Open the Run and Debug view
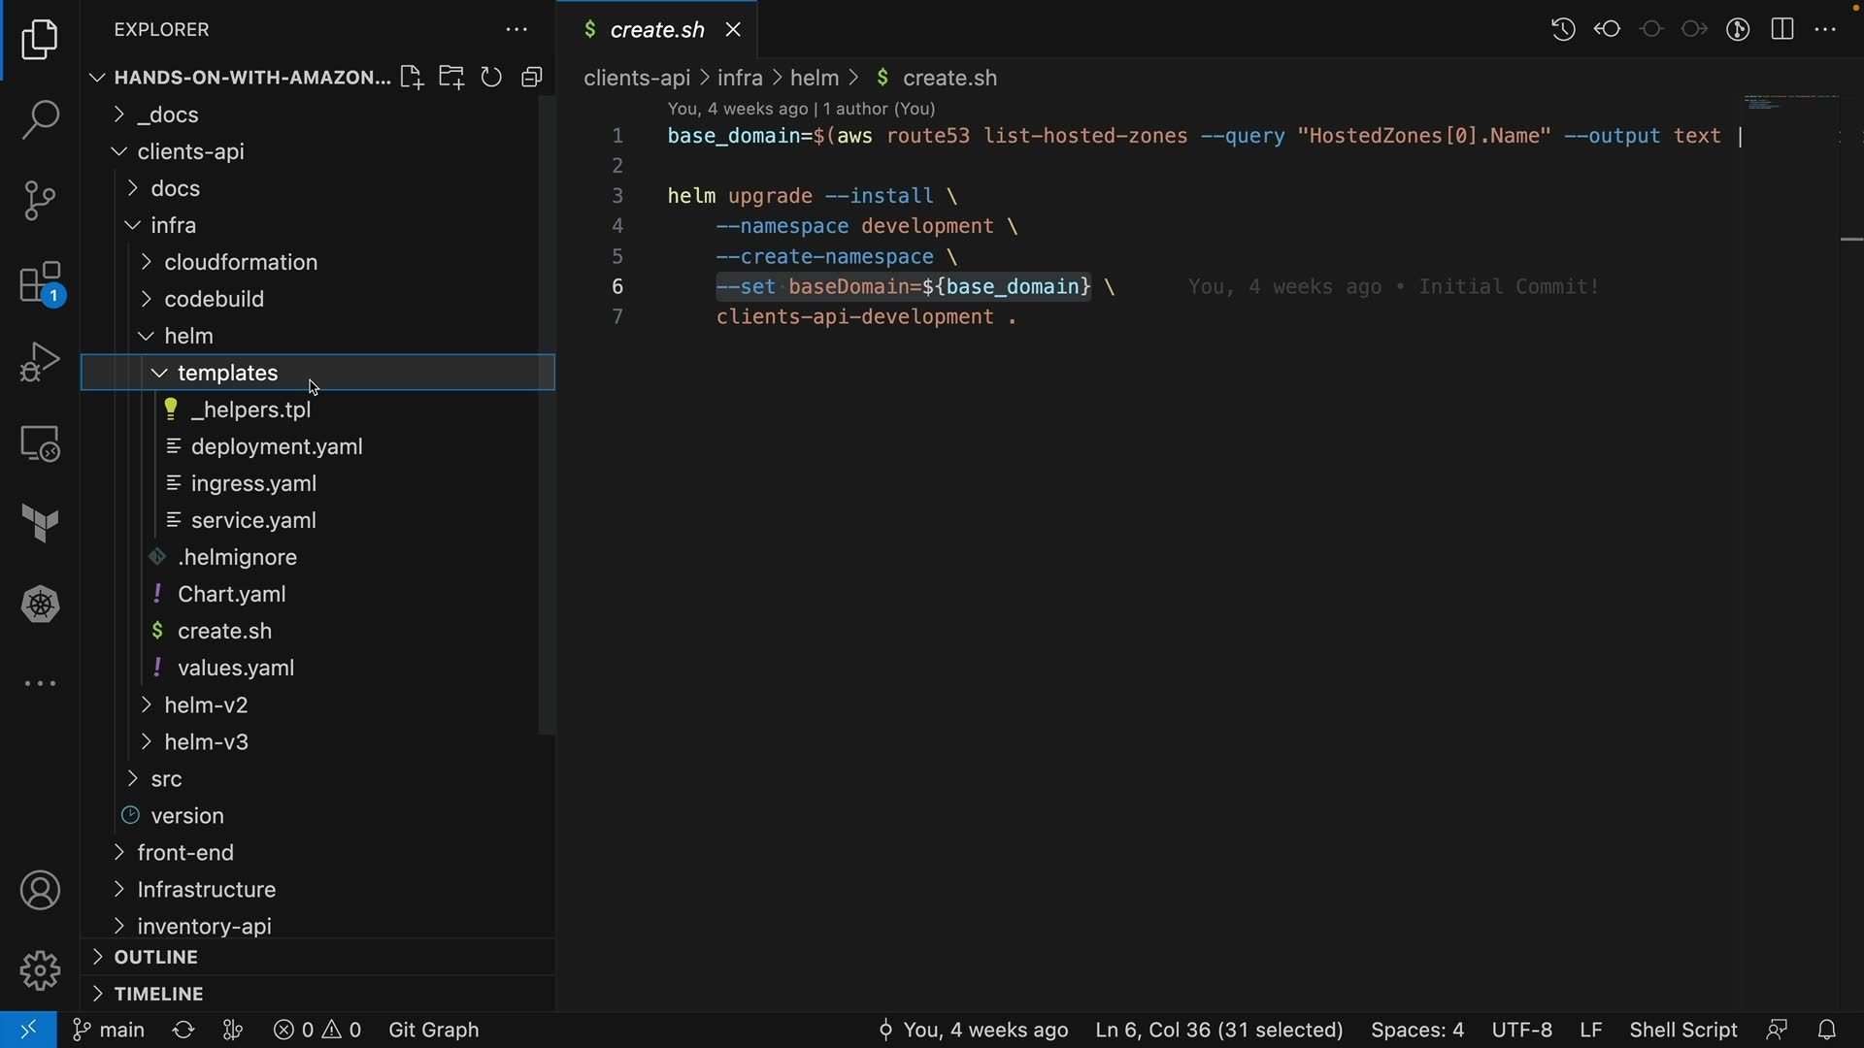Viewport: 1864px width, 1048px height. pos(40,363)
